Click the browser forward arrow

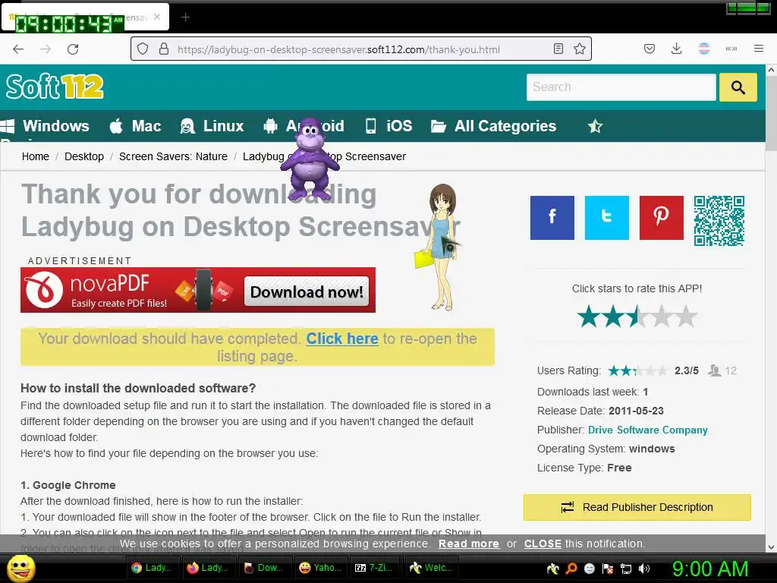(46, 49)
